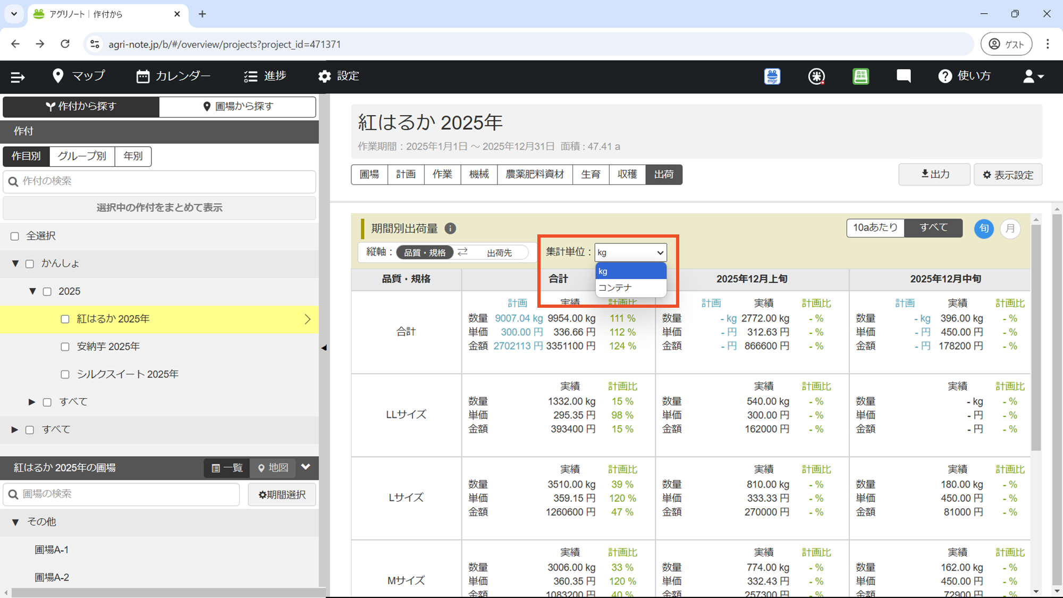
Task: Open the グループ別 tab
Action: 82,156
